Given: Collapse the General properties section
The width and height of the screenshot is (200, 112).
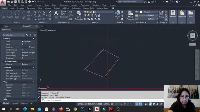Looking at the screenshot, I should point(34,39).
